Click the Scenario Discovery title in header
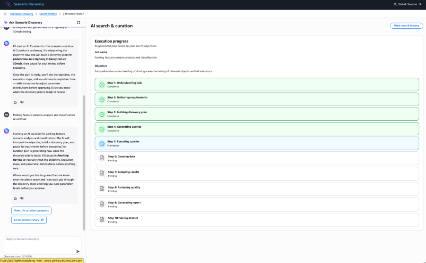The width and height of the screenshot is (426, 263). pyautogui.click(x=29, y=4)
